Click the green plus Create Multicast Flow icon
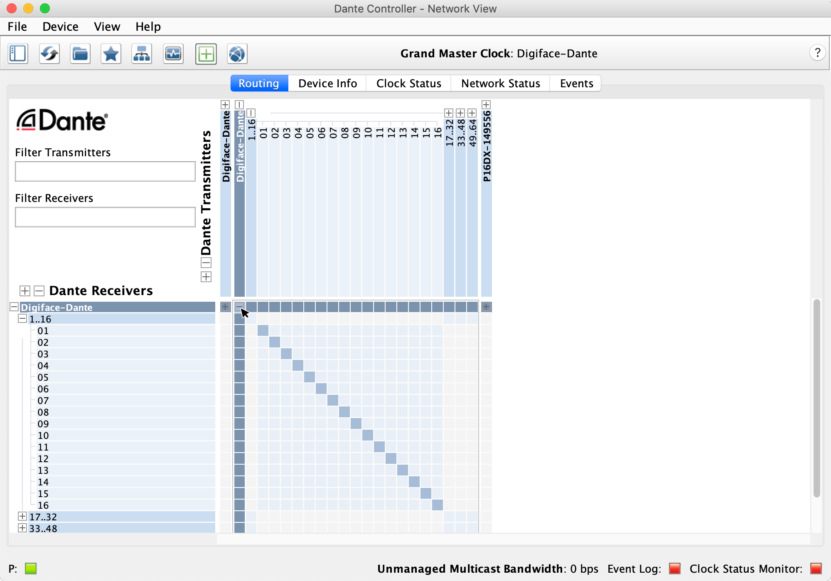Viewport: 831px width, 581px height. point(206,54)
